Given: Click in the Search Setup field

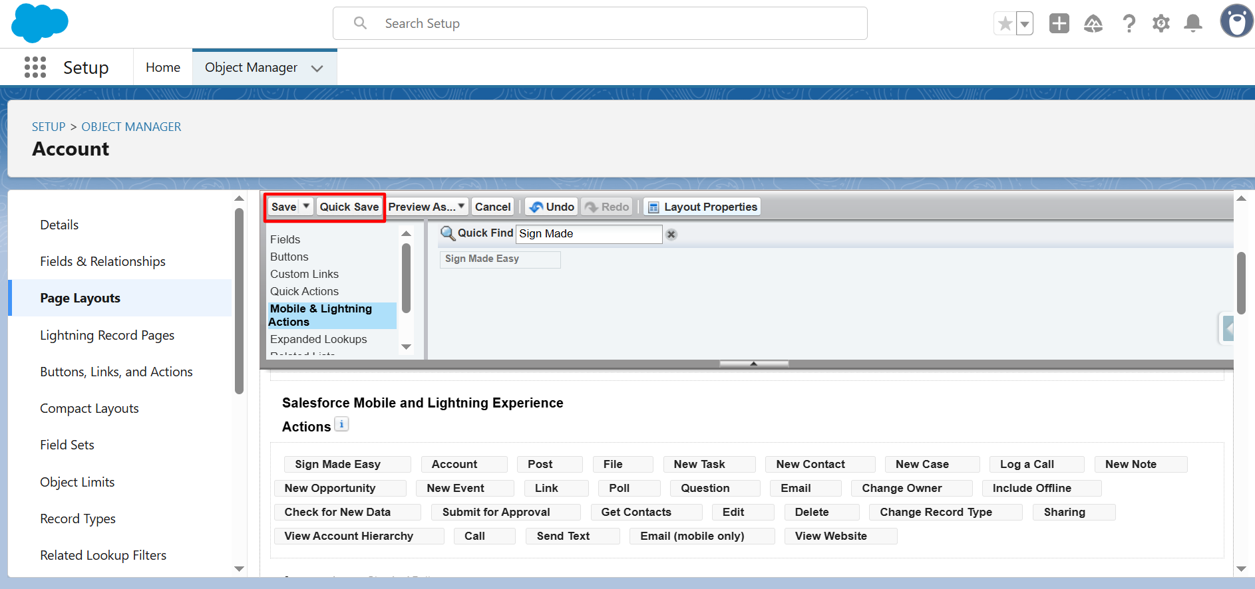Looking at the screenshot, I should tap(599, 23).
